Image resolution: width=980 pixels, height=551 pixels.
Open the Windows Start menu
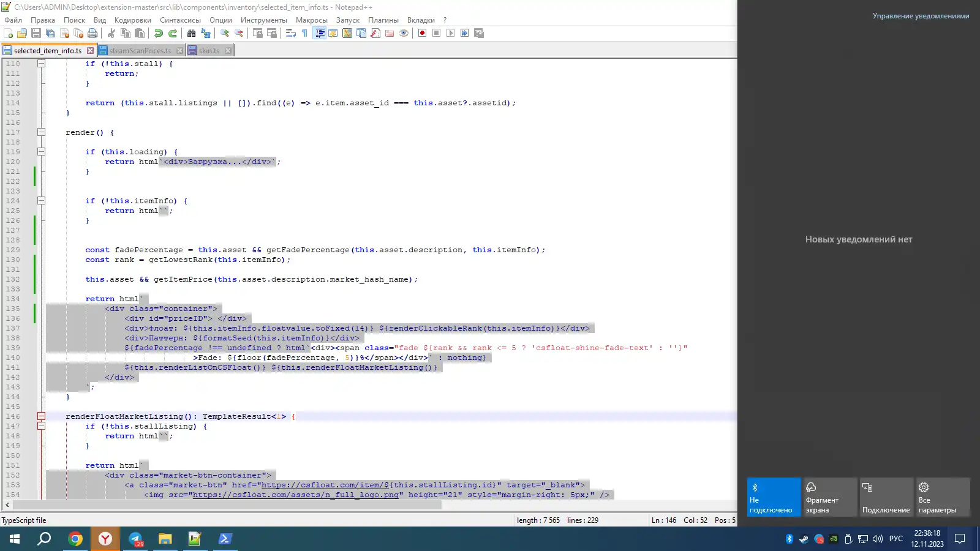(x=15, y=539)
